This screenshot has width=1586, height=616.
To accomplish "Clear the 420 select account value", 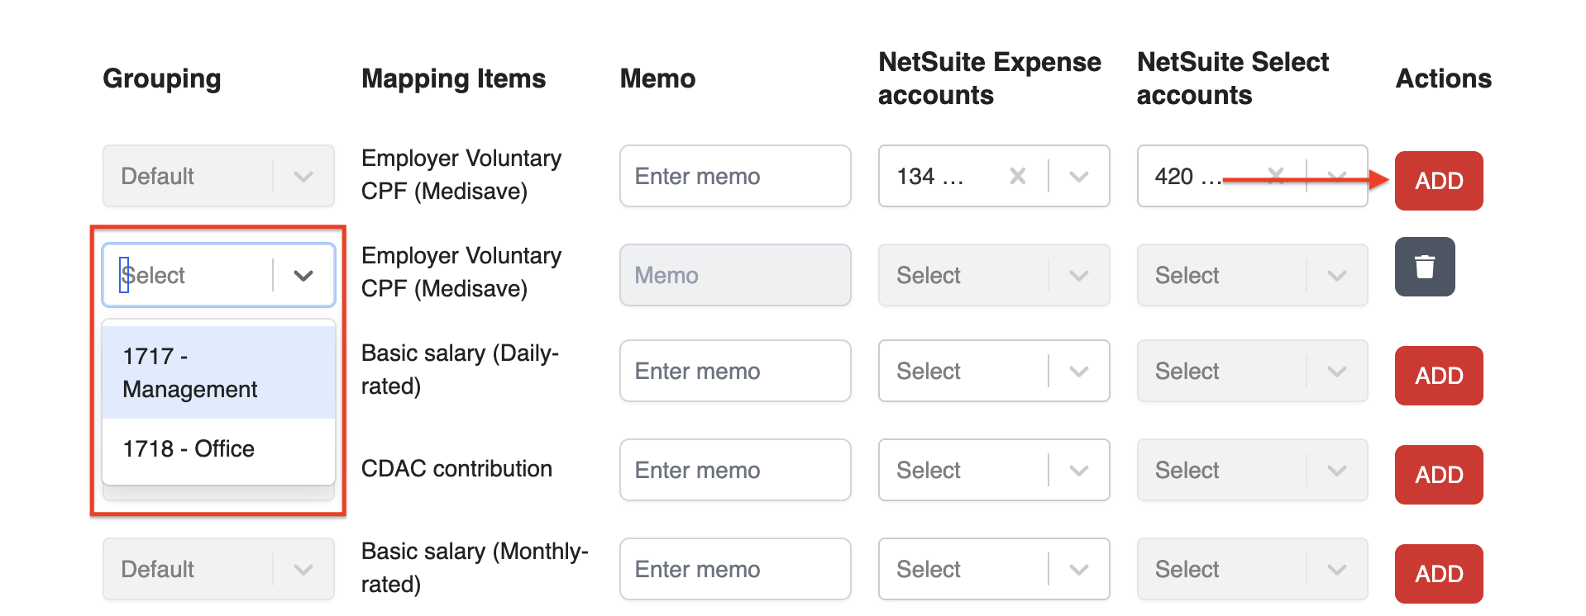I will [1276, 175].
